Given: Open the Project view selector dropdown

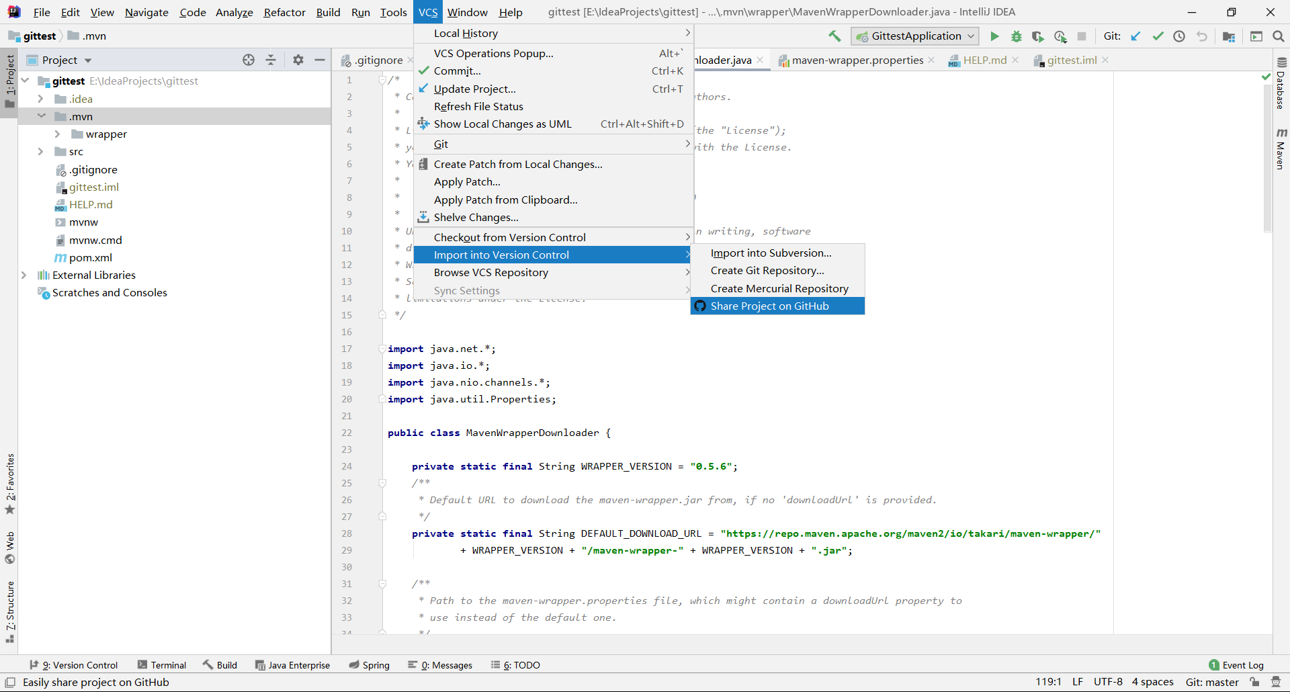Looking at the screenshot, I should click(x=59, y=60).
